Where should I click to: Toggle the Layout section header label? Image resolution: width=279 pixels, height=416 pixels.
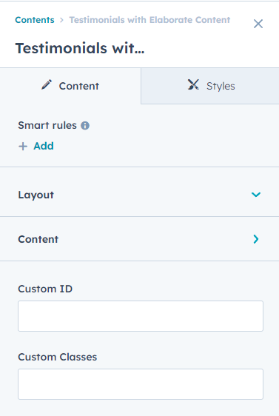click(36, 195)
